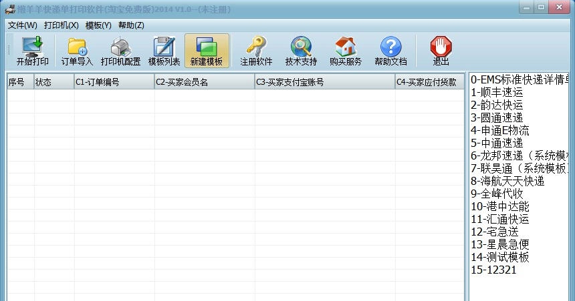The width and height of the screenshot is (575, 301).
Task: Select template 11-汇通快运
Action: (x=500, y=219)
